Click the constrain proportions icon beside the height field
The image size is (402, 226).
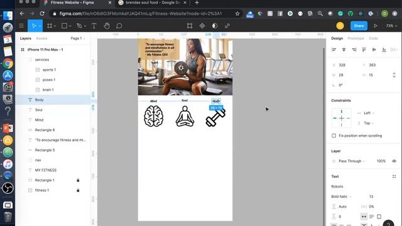tap(394, 75)
